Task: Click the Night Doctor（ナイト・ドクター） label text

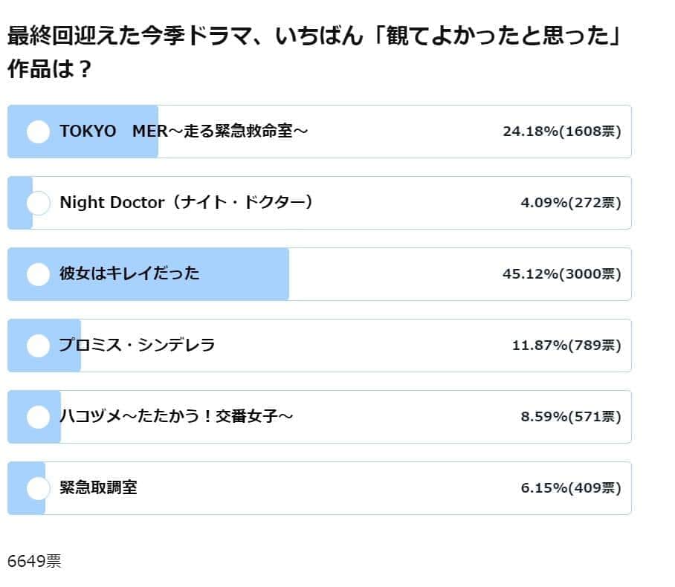Action: coord(187,203)
